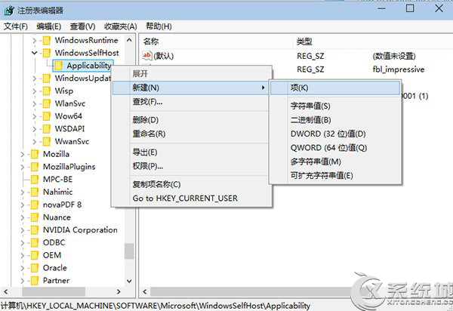Click the Wisp folder icon

click(46, 91)
